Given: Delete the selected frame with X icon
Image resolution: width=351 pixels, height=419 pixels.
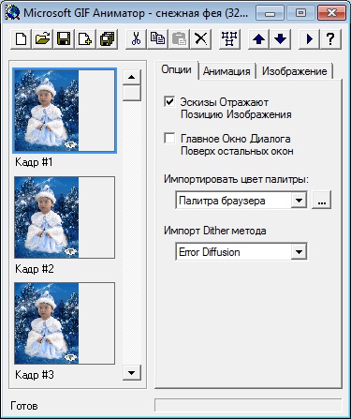Looking at the screenshot, I should point(200,39).
